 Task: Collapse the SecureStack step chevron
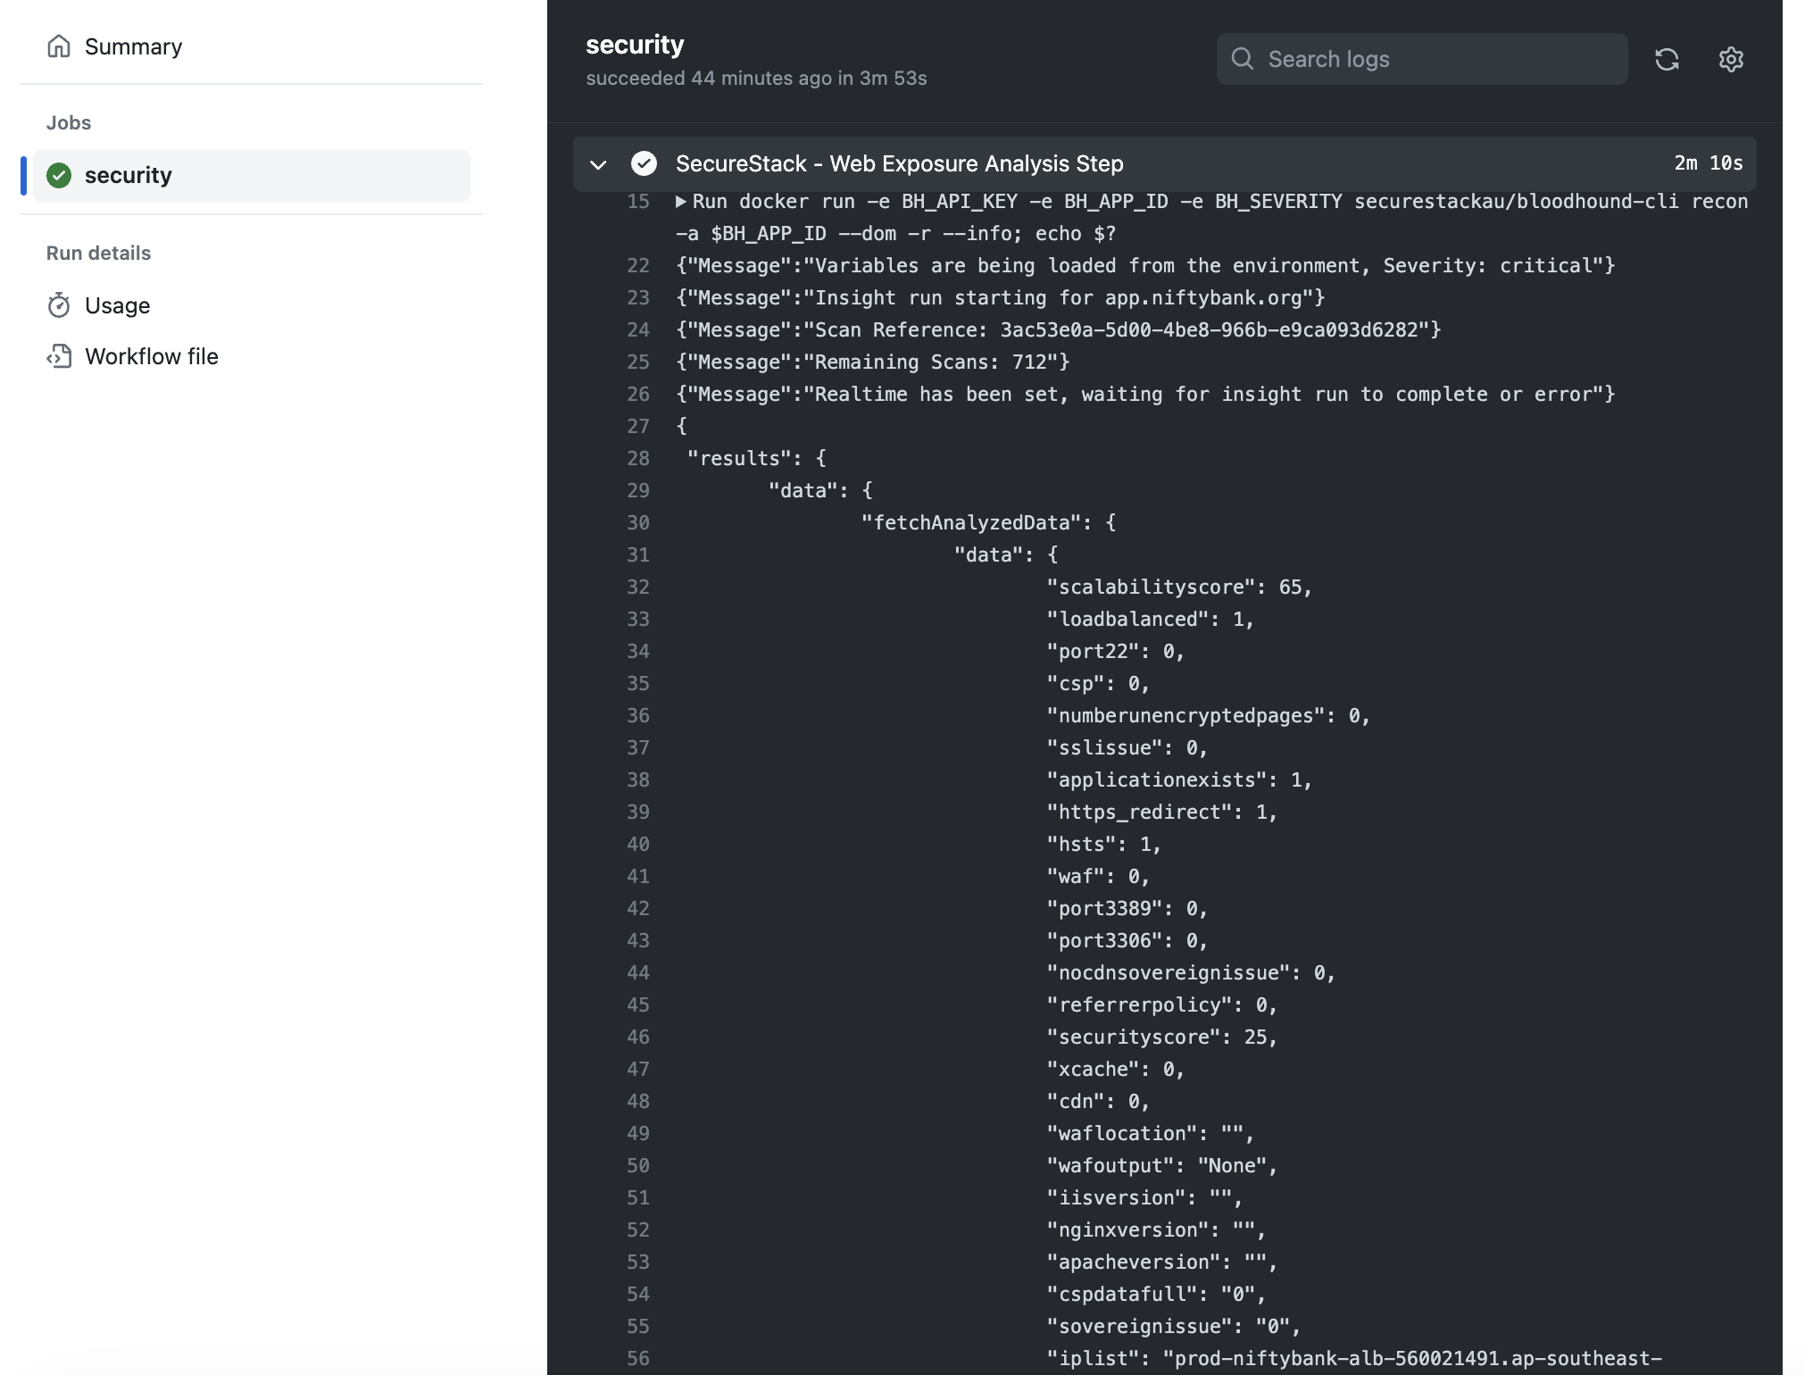point(598,164)
